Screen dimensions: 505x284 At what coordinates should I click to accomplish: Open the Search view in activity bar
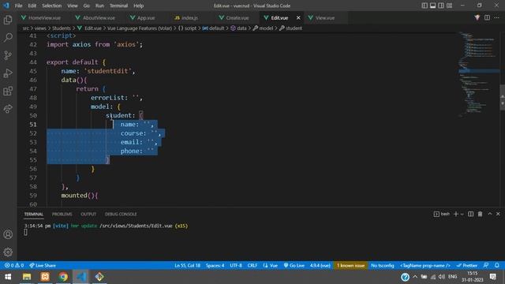8,37
